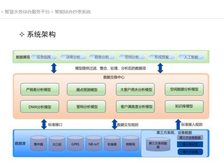Screen dimensions: 224x166
Task: Click the 大客户用水分析模型 box
Action: (x=135, y=90)
